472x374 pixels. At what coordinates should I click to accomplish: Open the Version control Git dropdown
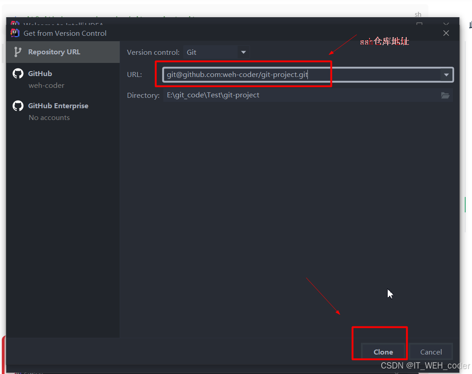click(x=216, y=53)
